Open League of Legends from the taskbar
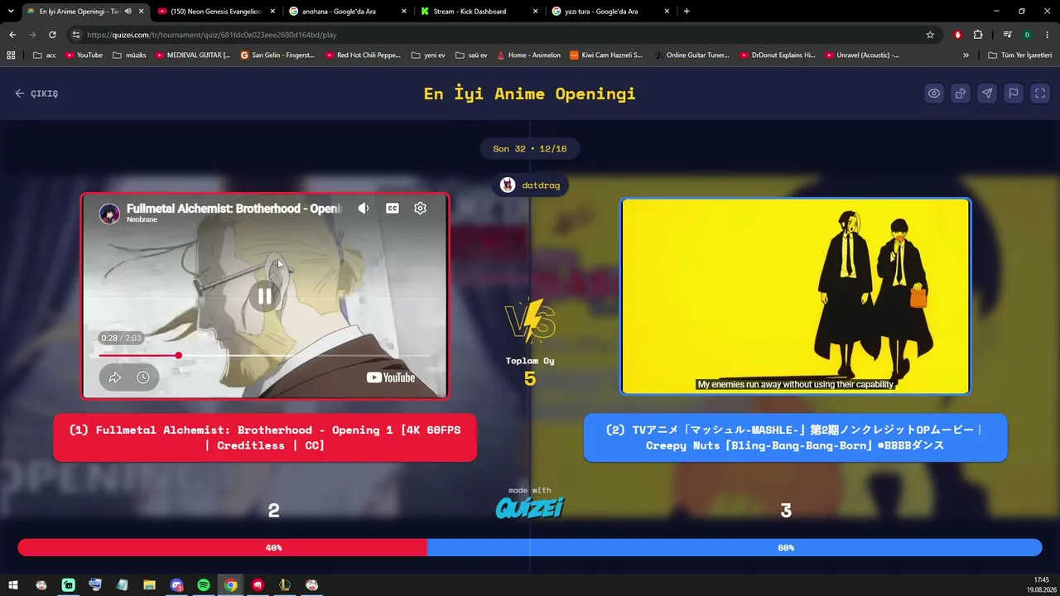 285,585
